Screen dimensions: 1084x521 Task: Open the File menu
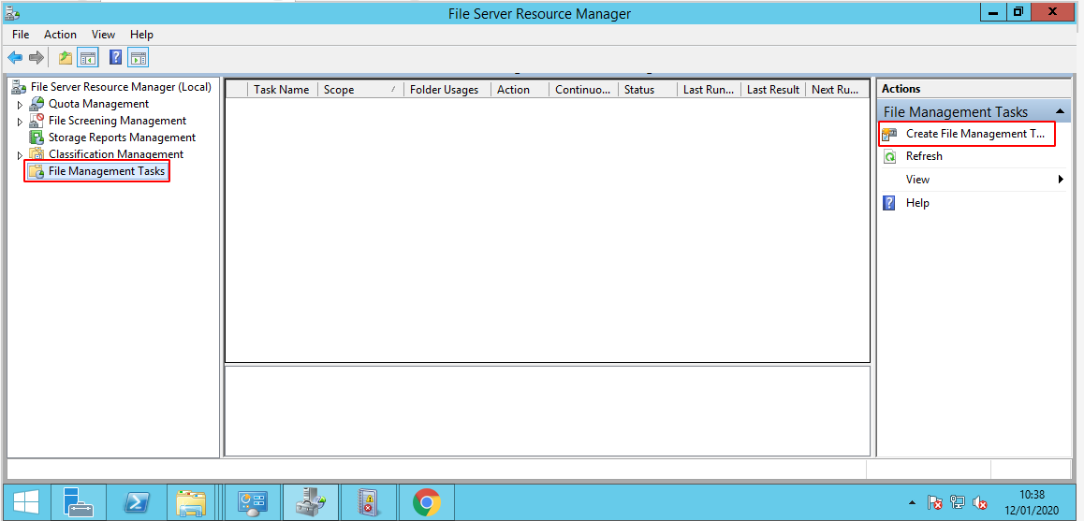click(x=21, y=35)
